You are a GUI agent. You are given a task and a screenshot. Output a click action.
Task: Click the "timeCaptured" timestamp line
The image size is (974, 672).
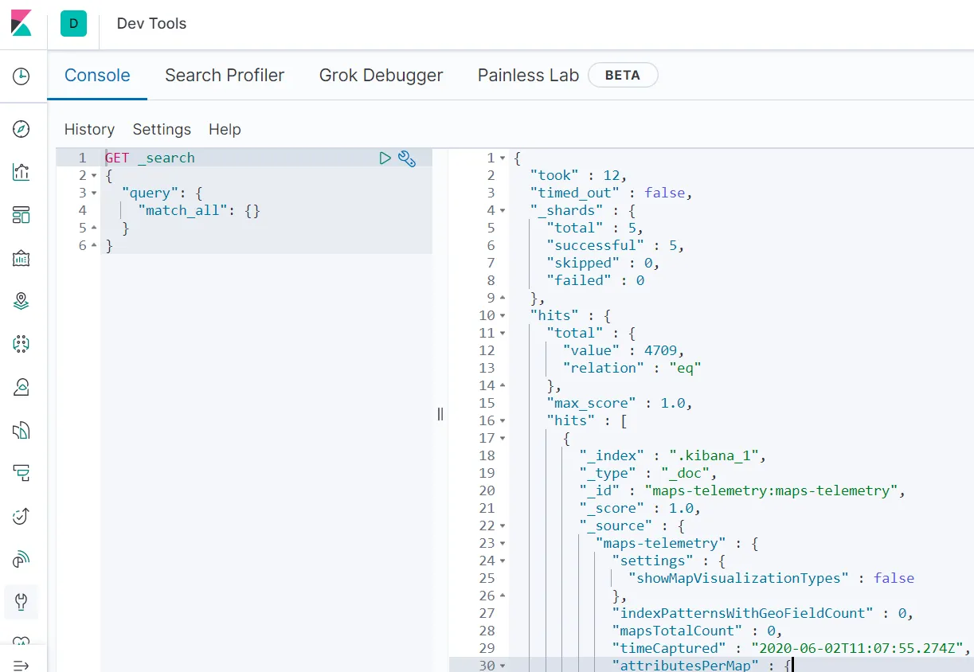[792, 648]
